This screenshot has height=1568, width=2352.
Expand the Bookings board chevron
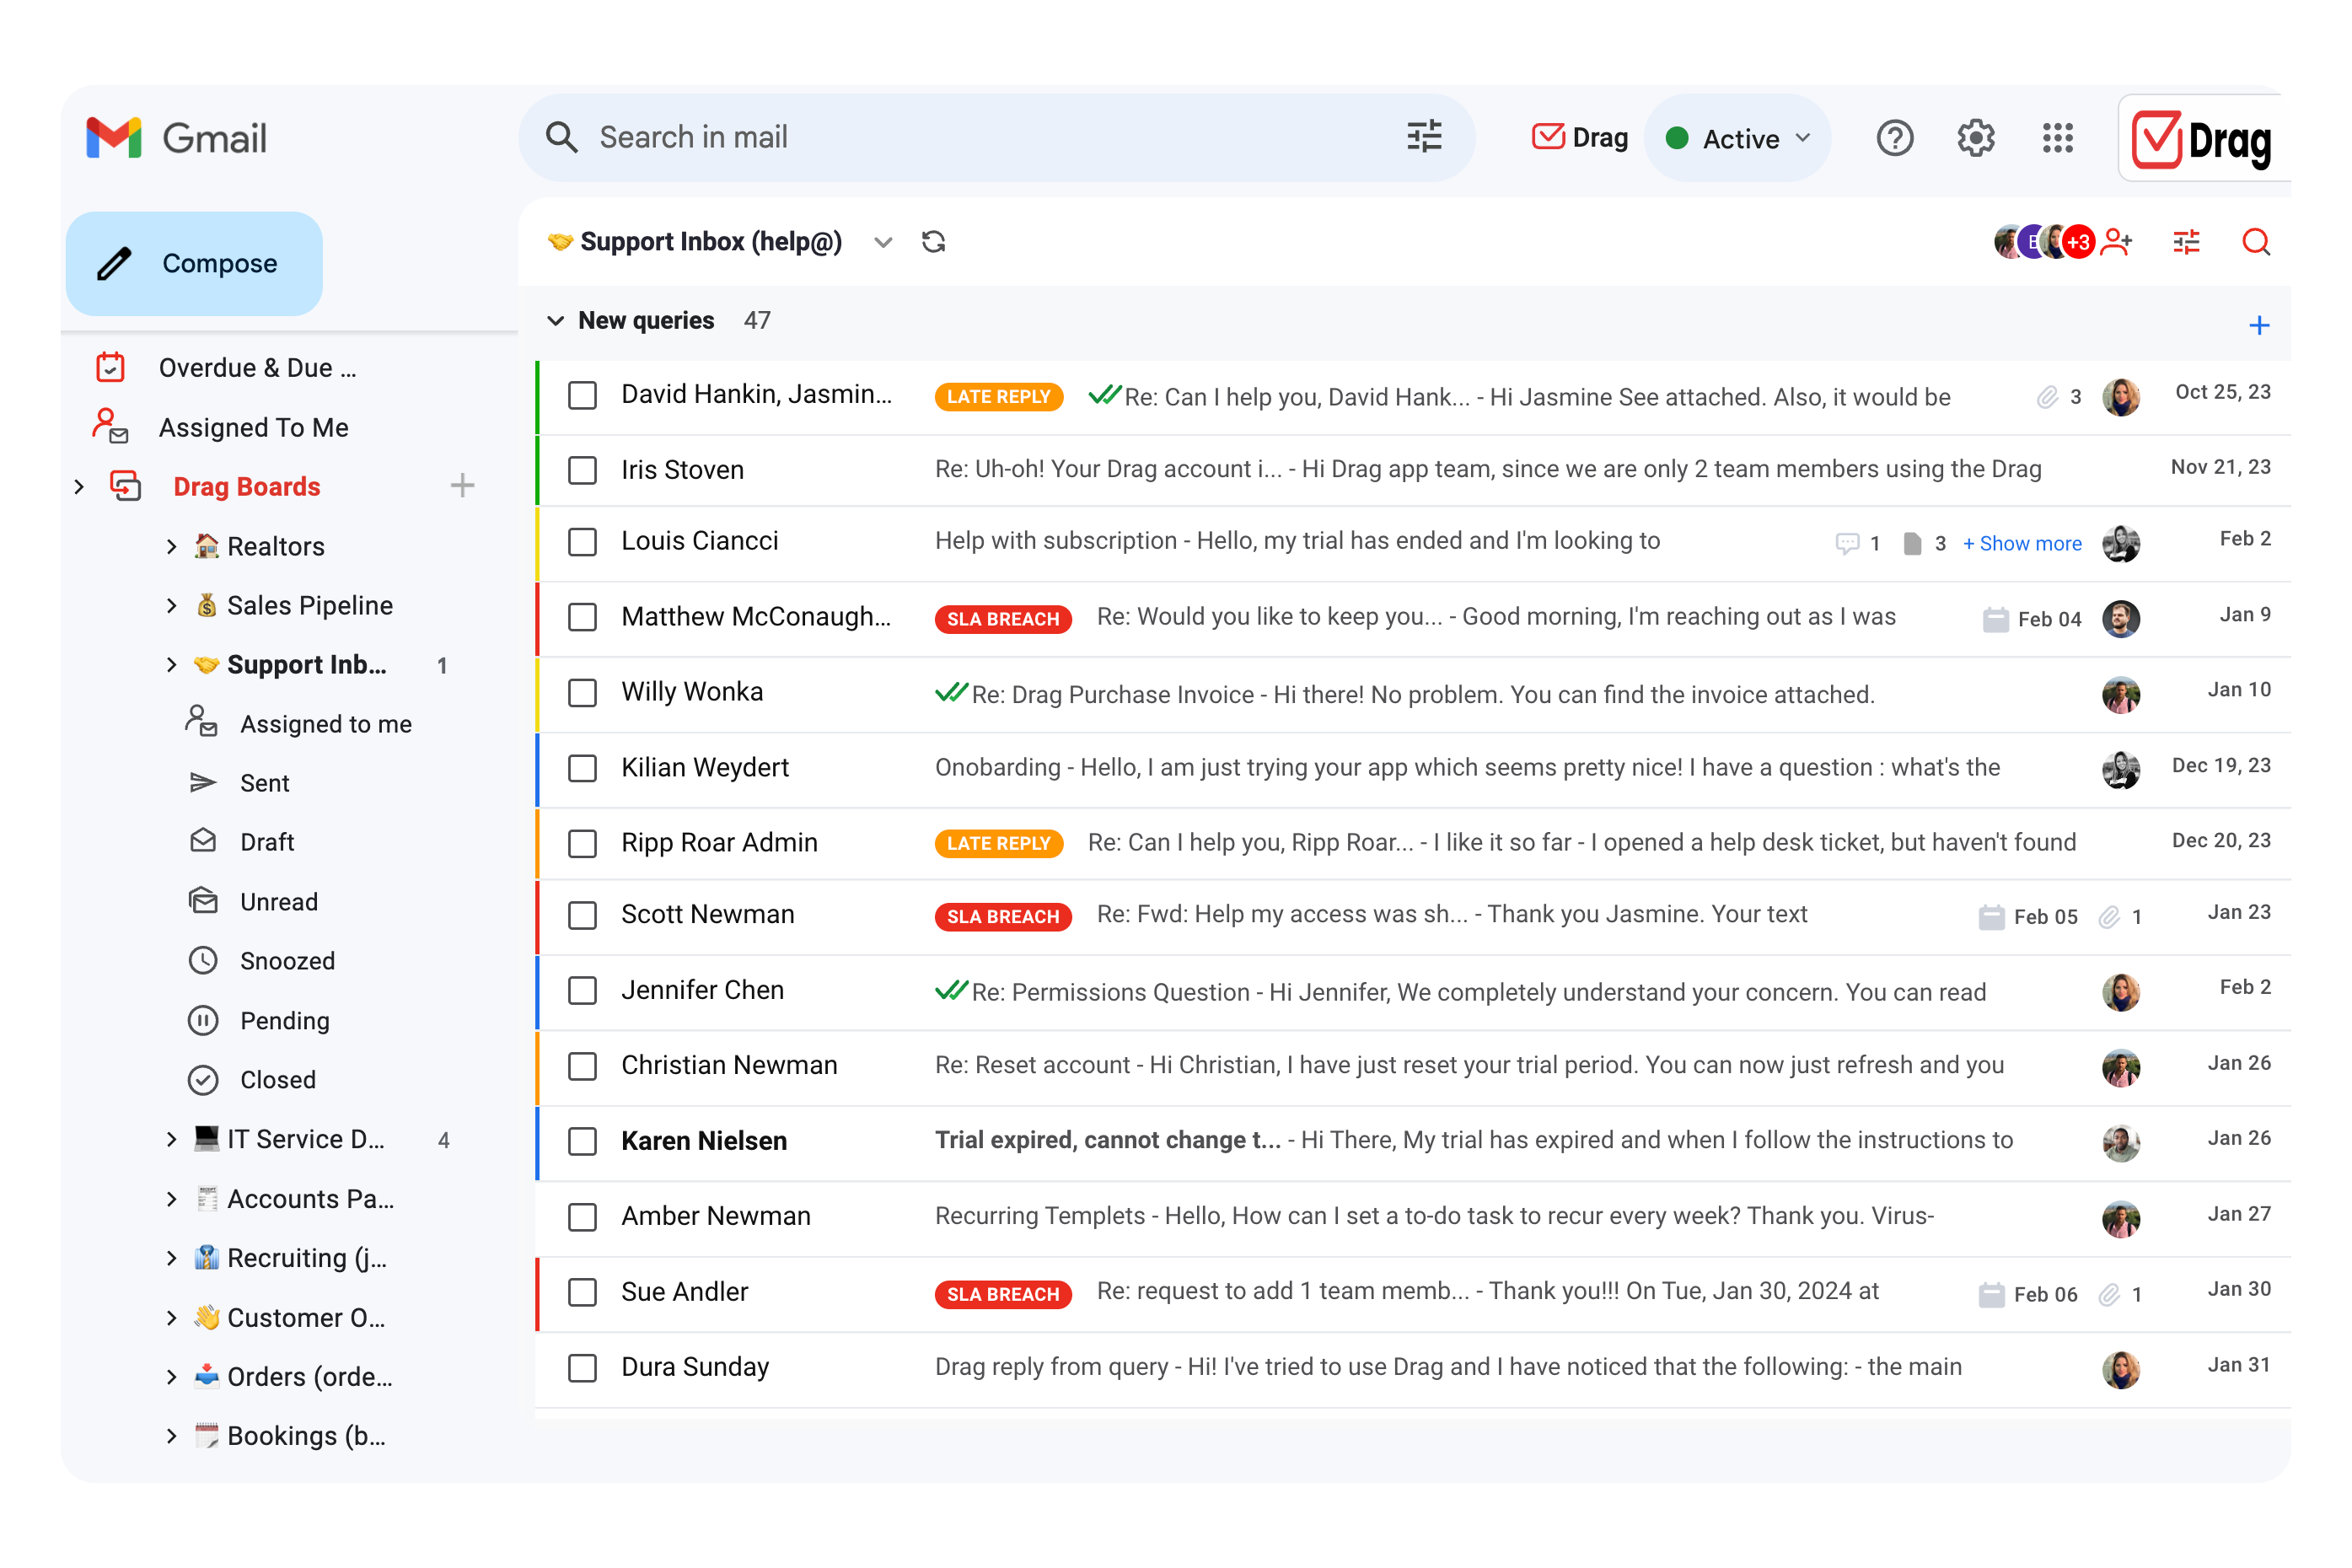[171, 1436]
